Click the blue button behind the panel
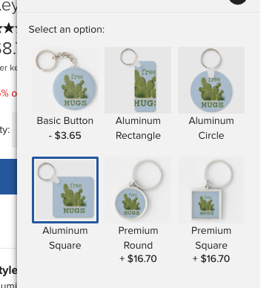Screen dimensions: 275x288 pos(8,177)
